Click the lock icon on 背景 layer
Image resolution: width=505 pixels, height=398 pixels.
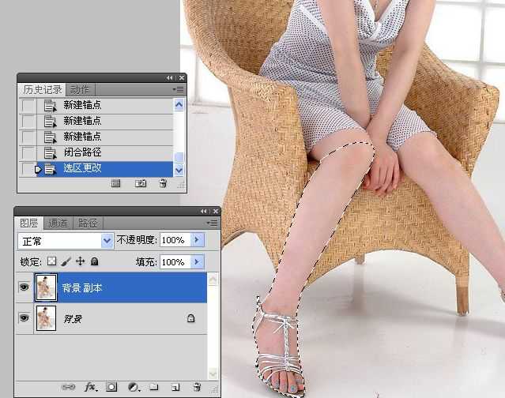click(190, 318)
